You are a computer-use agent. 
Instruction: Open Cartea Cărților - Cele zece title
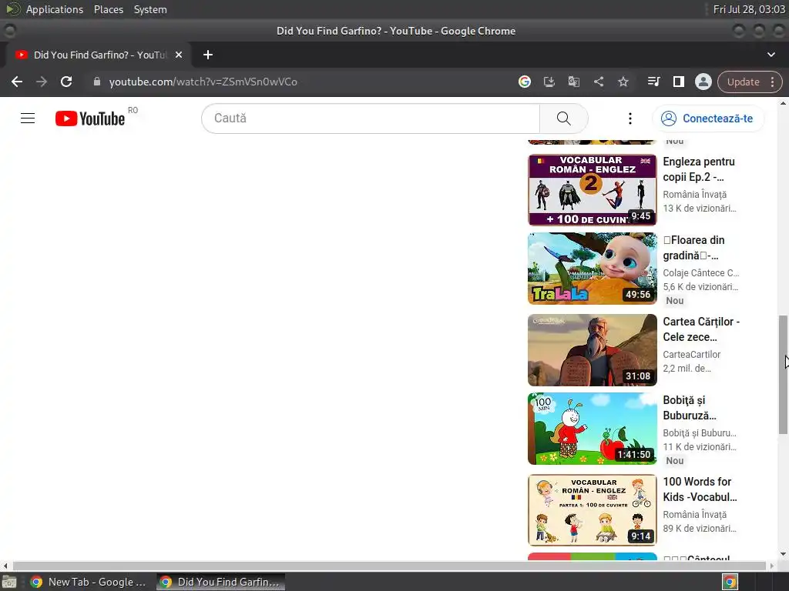[x=701, y=329]
